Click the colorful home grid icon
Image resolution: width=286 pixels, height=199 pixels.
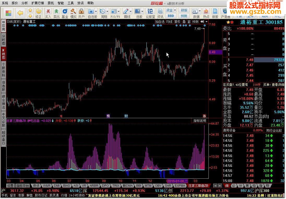[8, 13]
